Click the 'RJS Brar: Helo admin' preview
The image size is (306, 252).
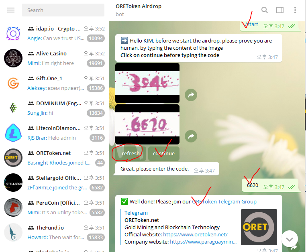coord(51,138)
